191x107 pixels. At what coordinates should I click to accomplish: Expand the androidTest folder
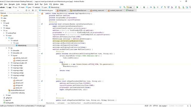pos(4,33)
